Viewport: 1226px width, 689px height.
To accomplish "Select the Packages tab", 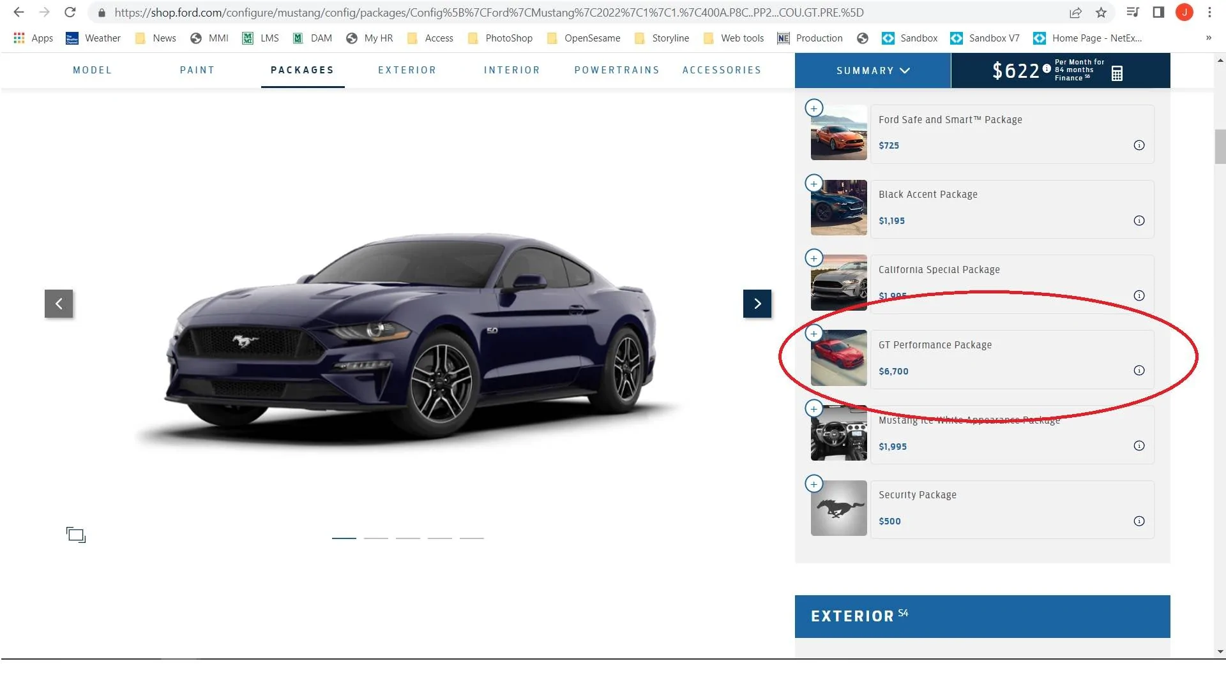I will click(x=303, y=70).
